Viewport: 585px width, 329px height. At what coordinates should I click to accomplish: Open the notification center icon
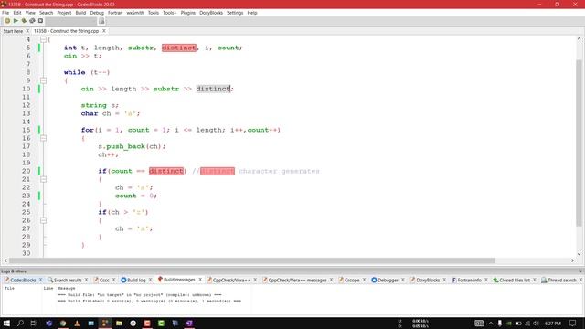(x=573, y=323)
